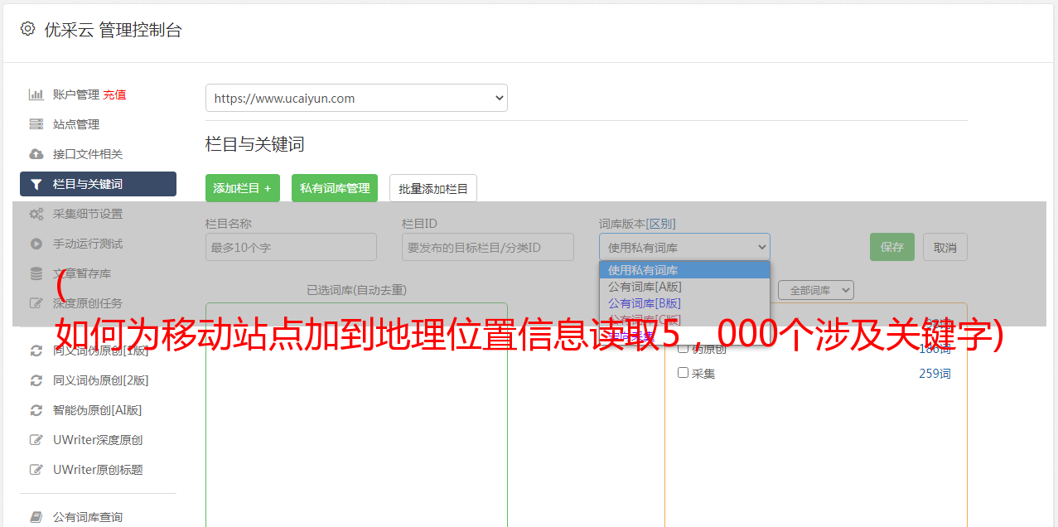Screen dimensions: 1058x527
Task: Open the site URL dropdown for ucaiyun.com
Action: (356, 98)
